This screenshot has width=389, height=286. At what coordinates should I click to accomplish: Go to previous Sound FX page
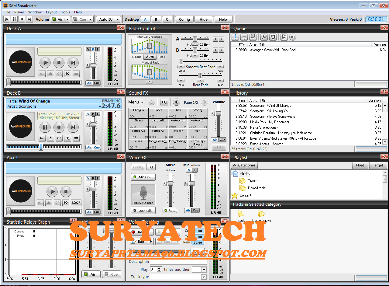[x=177, y=102]
